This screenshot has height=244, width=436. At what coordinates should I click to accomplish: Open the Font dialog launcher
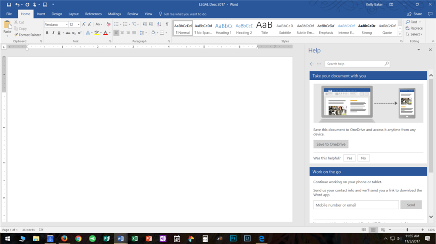pos(110,41)
